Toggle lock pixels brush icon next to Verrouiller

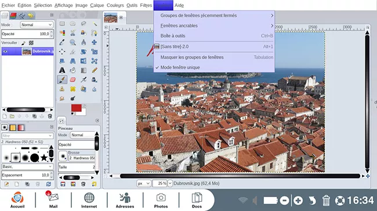click(23, 43)
